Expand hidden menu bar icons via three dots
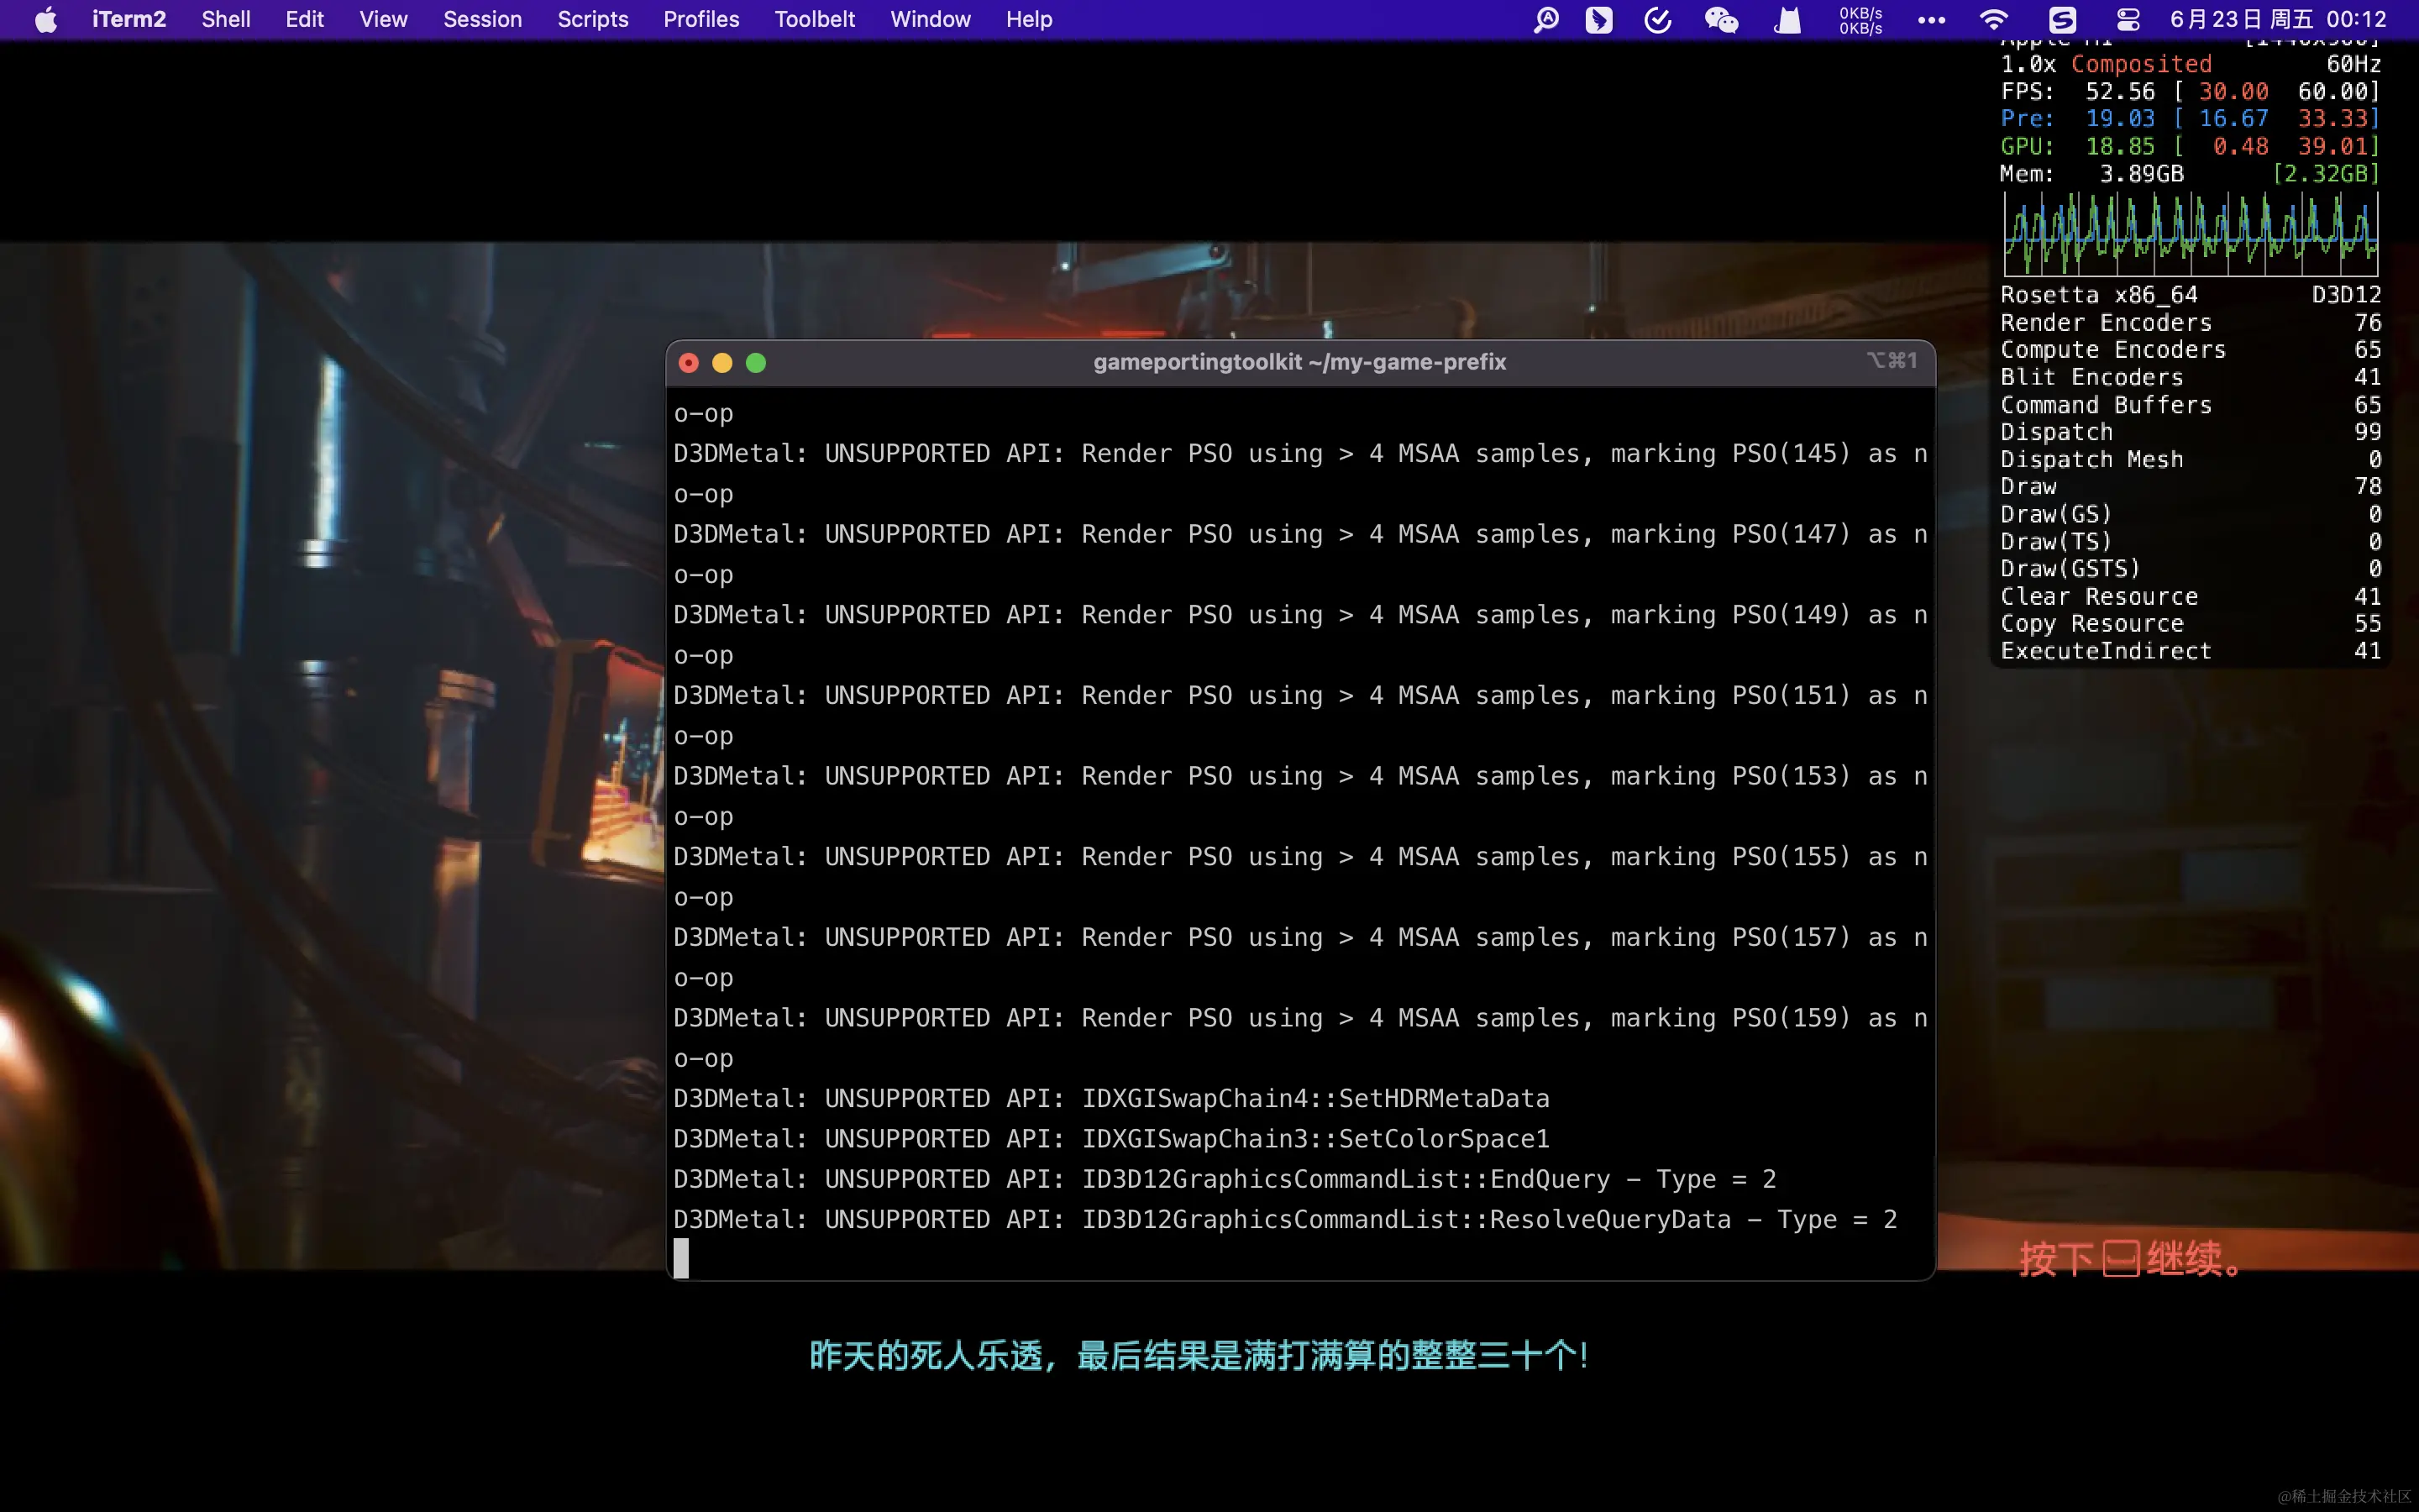 (x=1931, y=19)
